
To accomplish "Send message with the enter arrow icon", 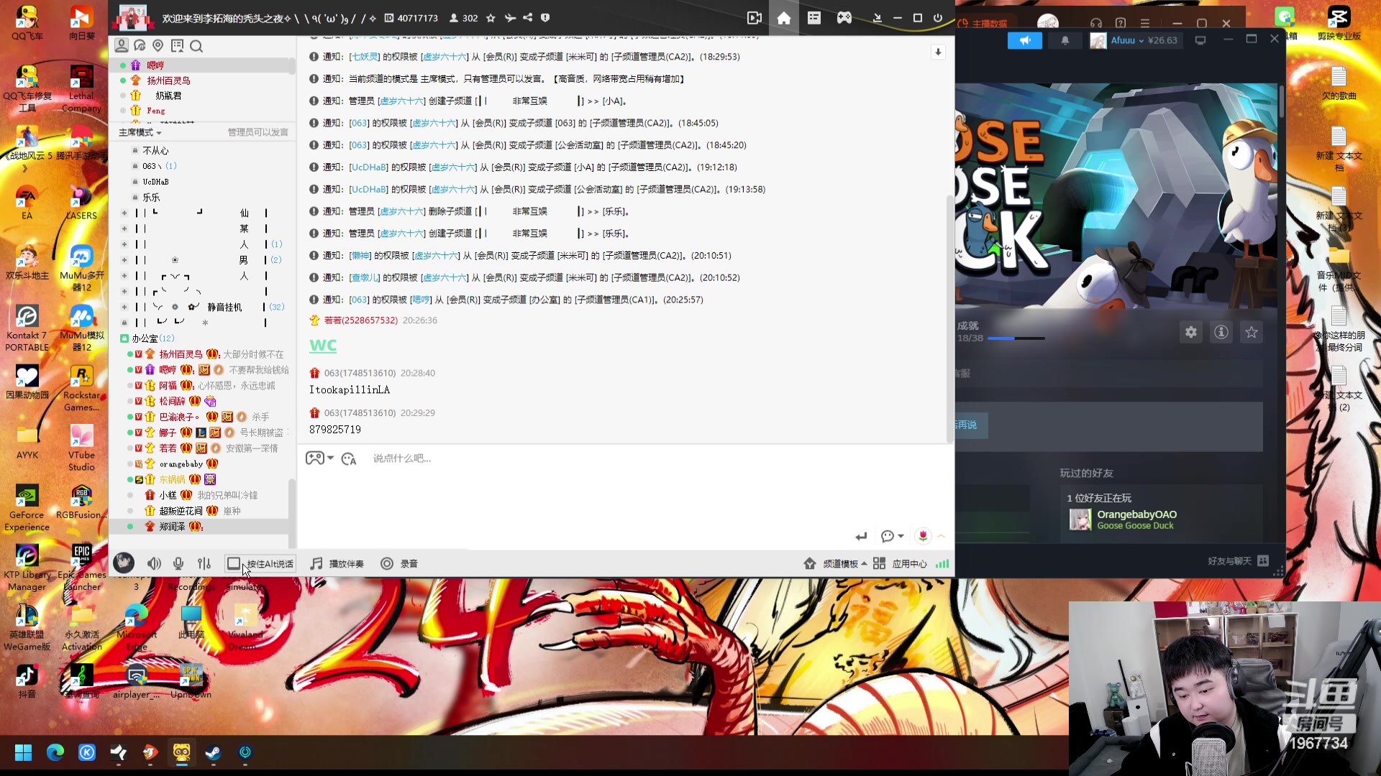I will click(861, 537).
